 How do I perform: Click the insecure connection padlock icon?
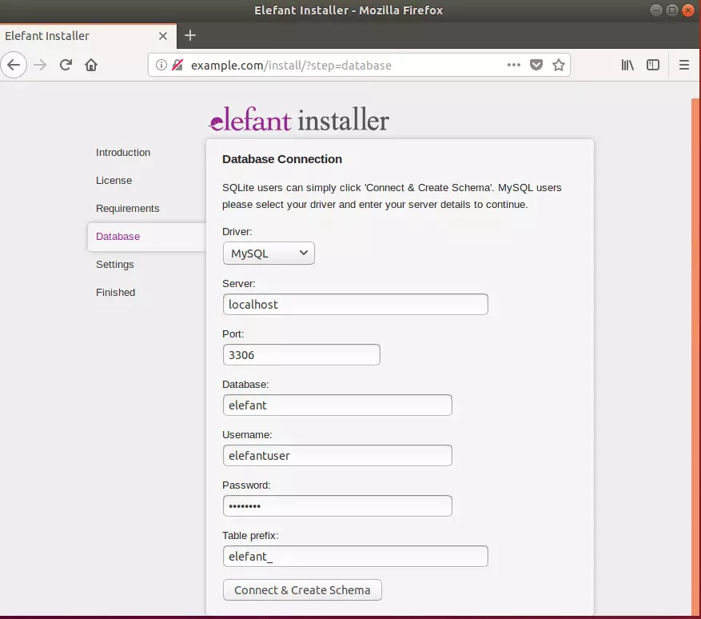point(177,66)
